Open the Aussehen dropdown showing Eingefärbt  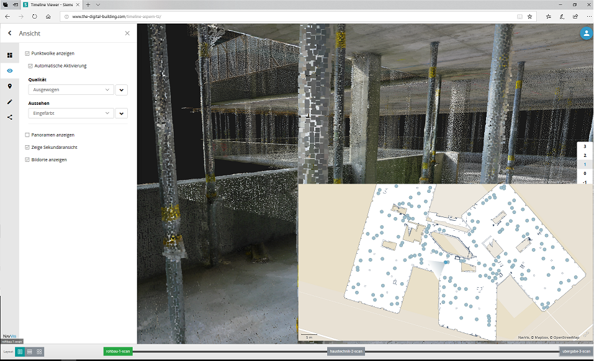tap(71, 113)
